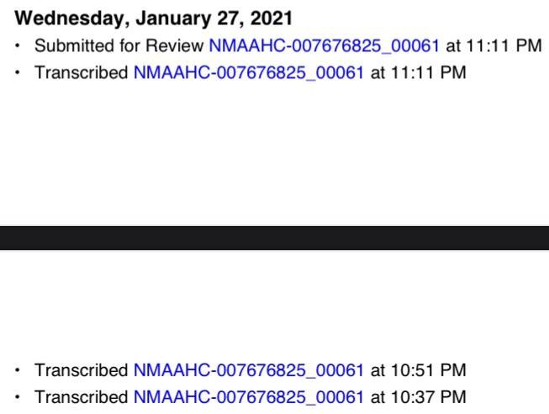This screenshot has width=549, height=414.
Task: Click the dark horizontal divider bar
Action: coord(274,238)
